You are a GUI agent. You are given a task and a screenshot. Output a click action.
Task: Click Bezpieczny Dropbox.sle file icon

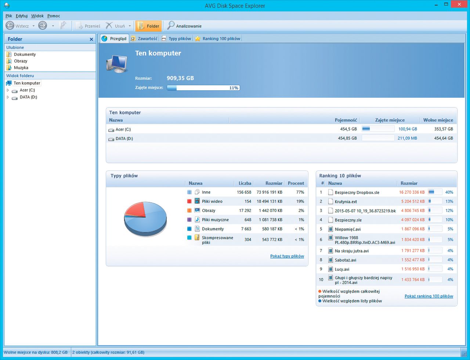[x=330, y=192]
